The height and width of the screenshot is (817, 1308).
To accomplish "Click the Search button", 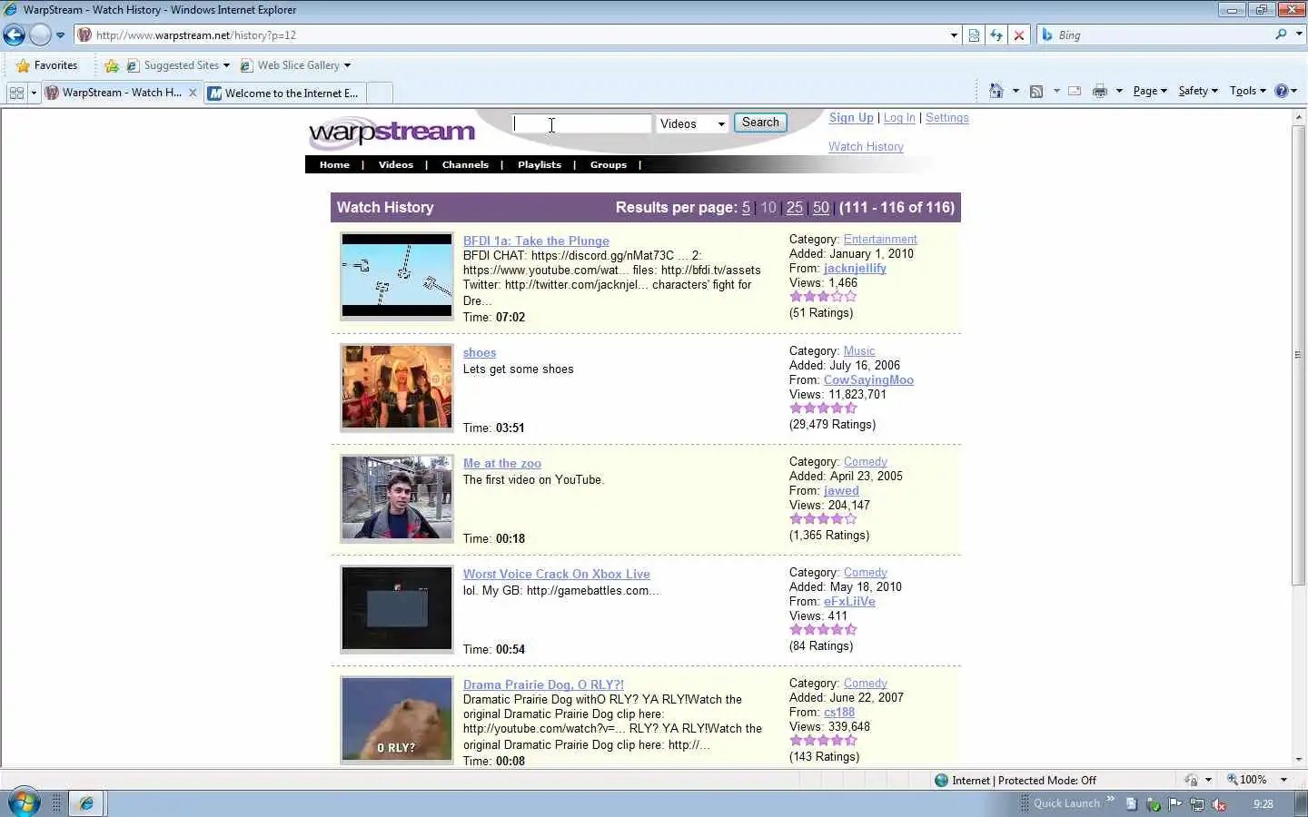I will pos(760,123).
